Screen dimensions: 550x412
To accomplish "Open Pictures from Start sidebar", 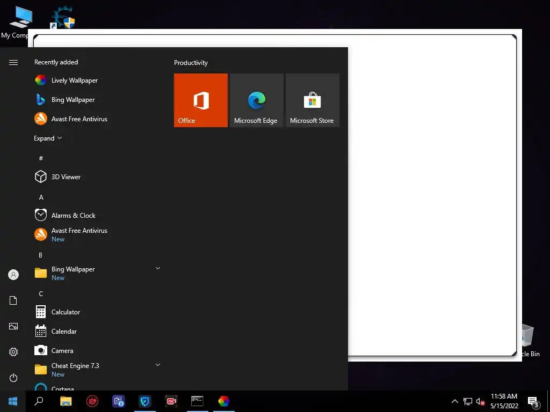I will [13, 326].
